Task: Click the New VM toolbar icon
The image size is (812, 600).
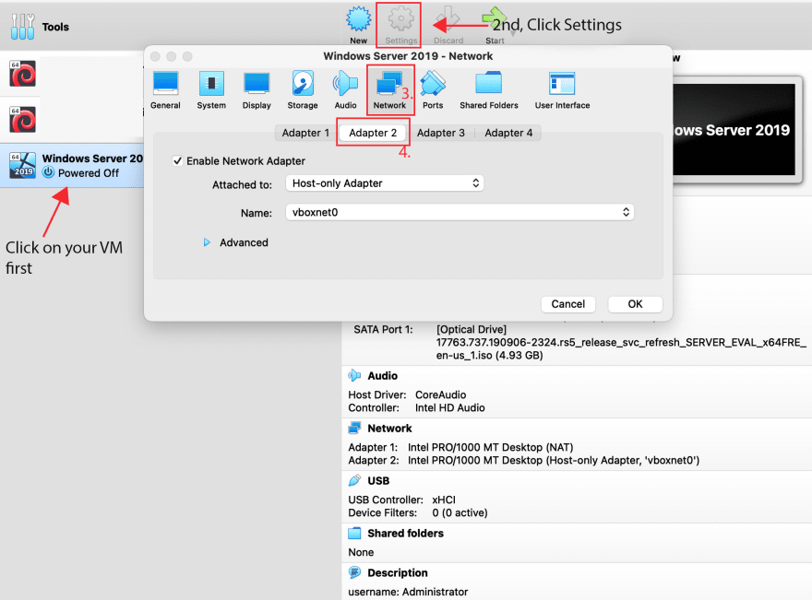Action: (358, 25)
